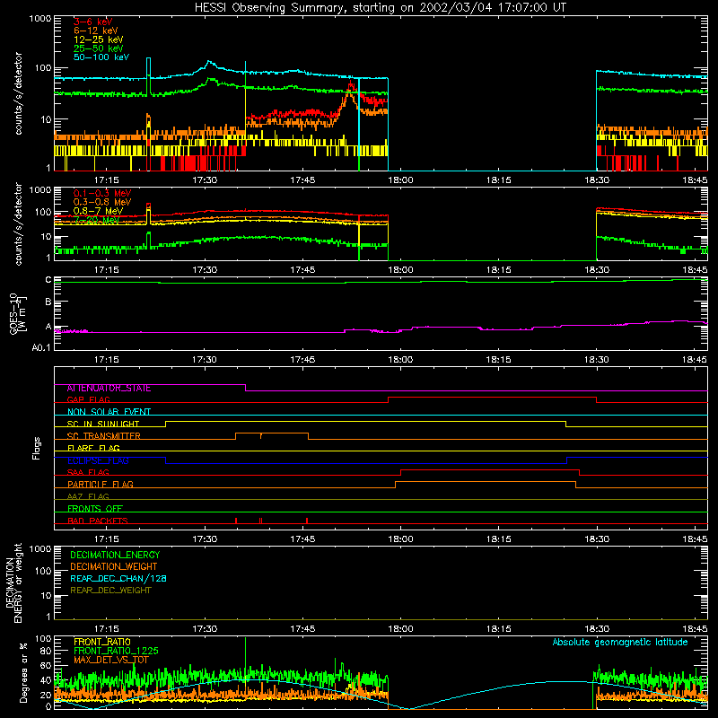Click the BAD_PACKETS flag label

98,521
